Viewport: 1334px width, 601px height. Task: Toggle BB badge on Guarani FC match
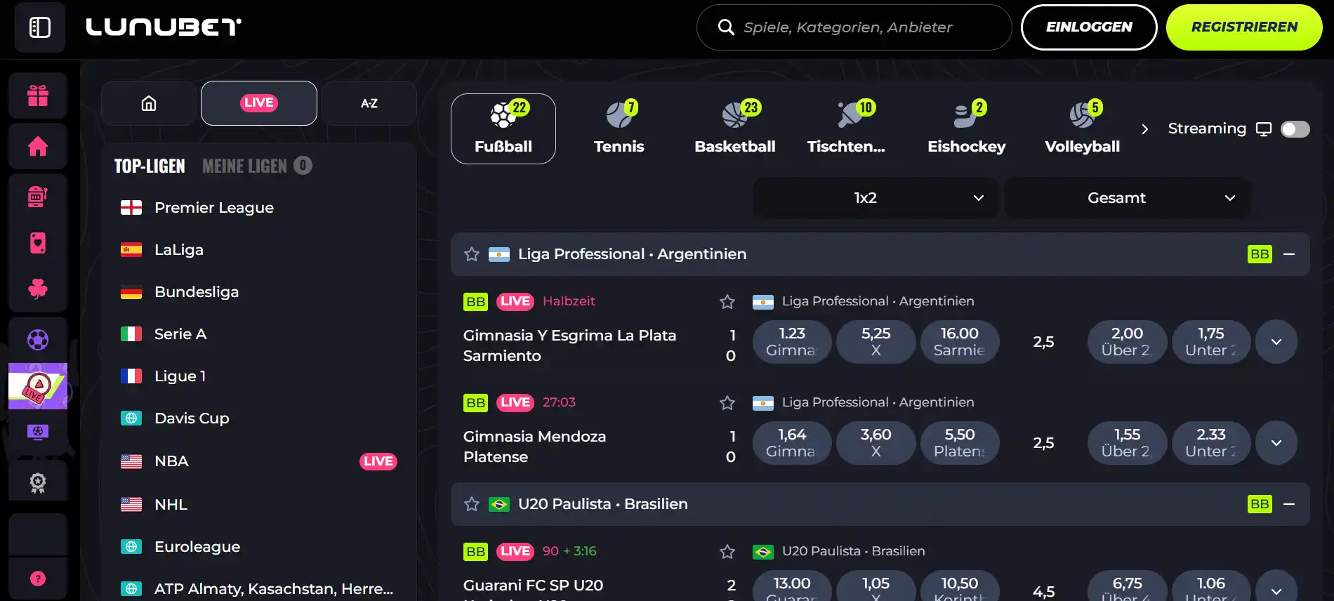pyautogui.click(x=476, y=552)
